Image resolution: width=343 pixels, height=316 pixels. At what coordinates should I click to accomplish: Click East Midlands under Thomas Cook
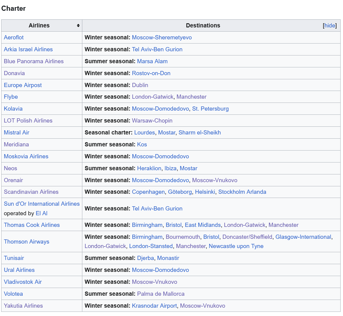coord(203,225)
